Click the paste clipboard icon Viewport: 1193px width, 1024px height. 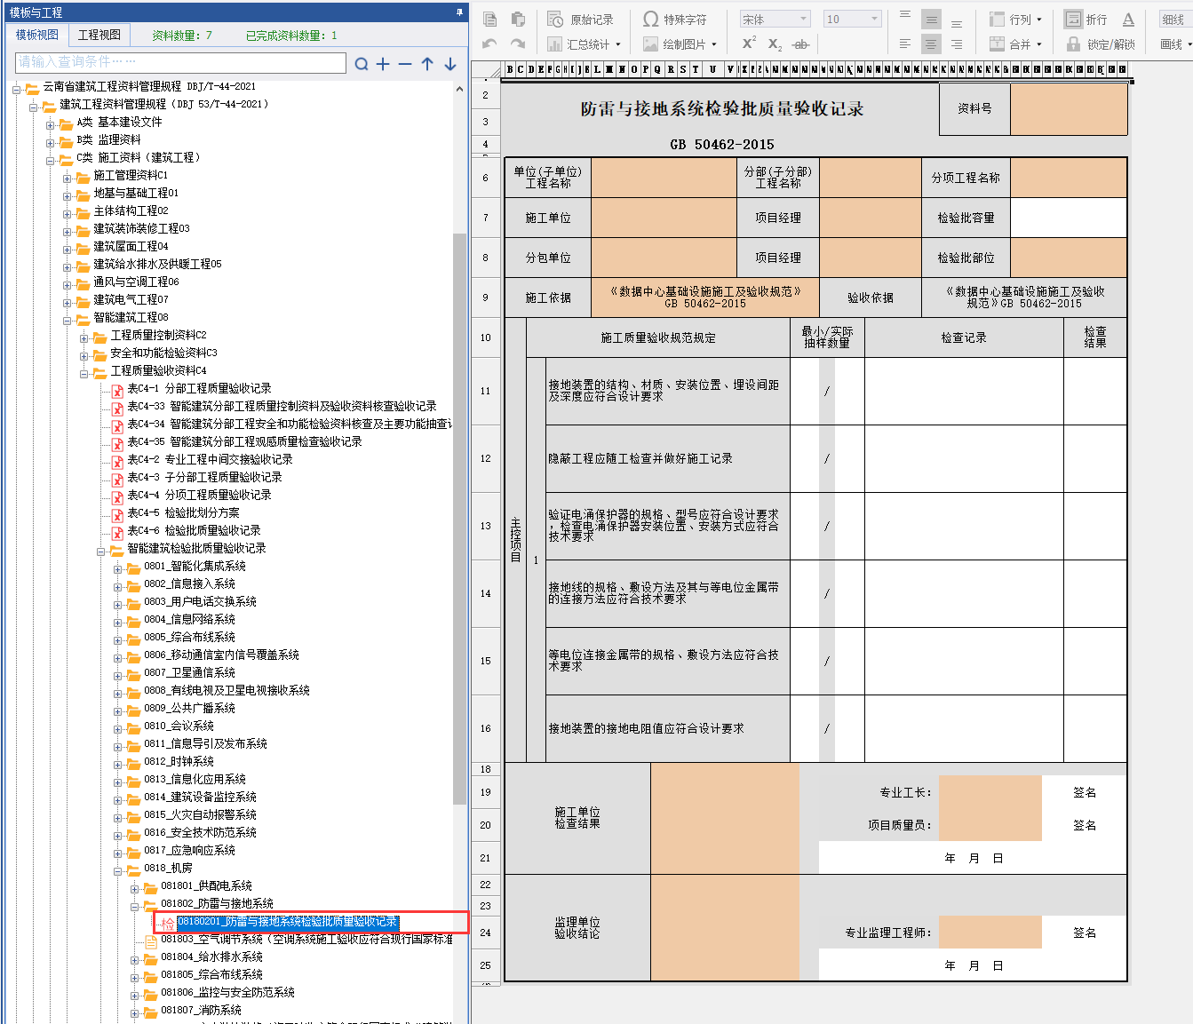click(x=518, y=19)
